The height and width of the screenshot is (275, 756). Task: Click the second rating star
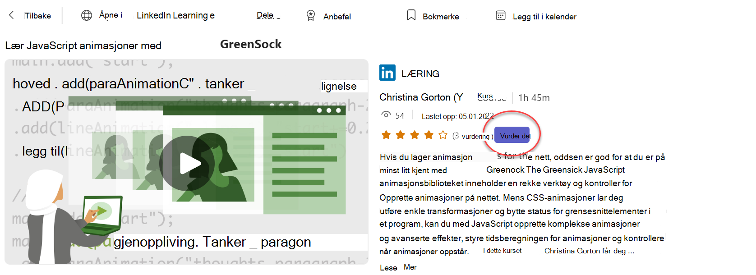tap(401, 135)
